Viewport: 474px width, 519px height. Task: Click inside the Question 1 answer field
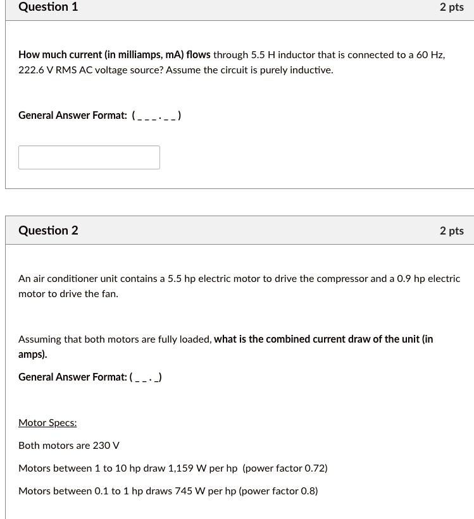89,157
